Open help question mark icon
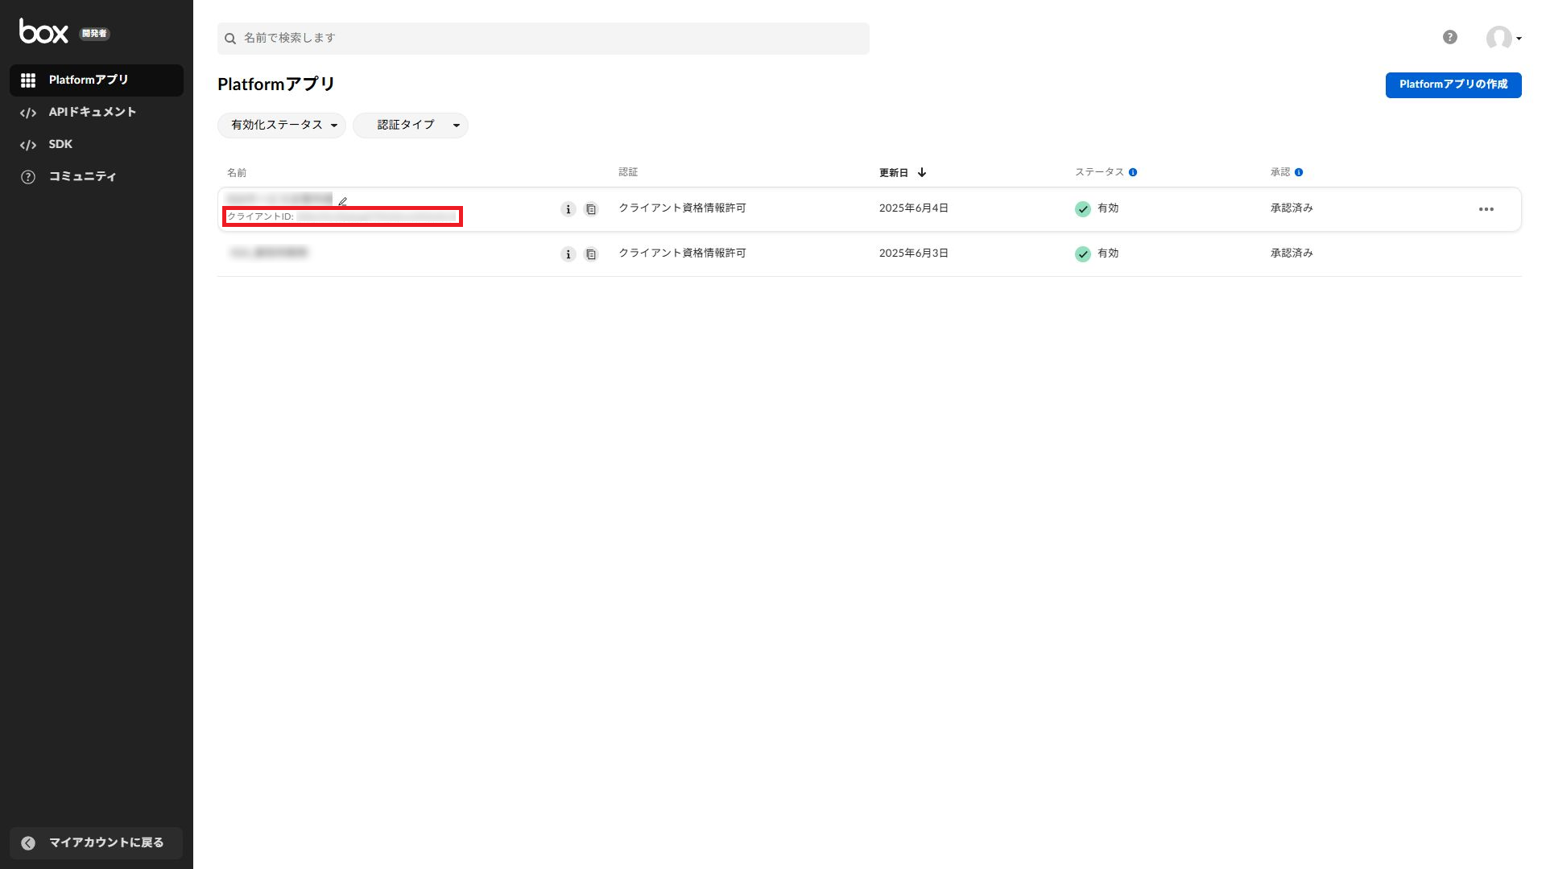This screenshot has width=1546, height=869. point(1449,37)
